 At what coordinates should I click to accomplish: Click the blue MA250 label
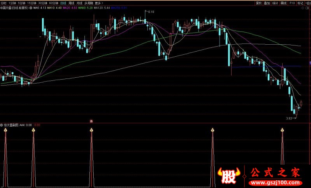119,8
